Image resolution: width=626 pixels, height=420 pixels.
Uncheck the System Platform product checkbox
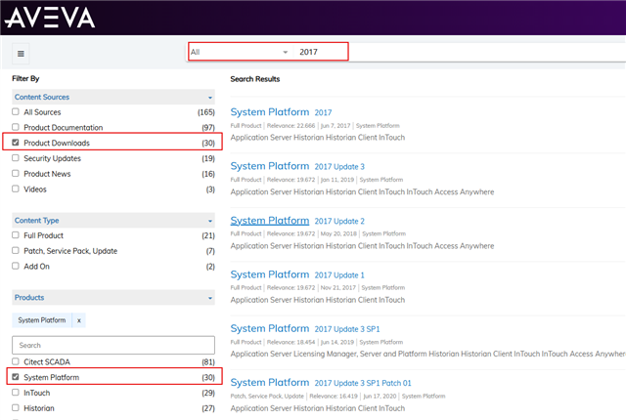click(x=16, y=377)
